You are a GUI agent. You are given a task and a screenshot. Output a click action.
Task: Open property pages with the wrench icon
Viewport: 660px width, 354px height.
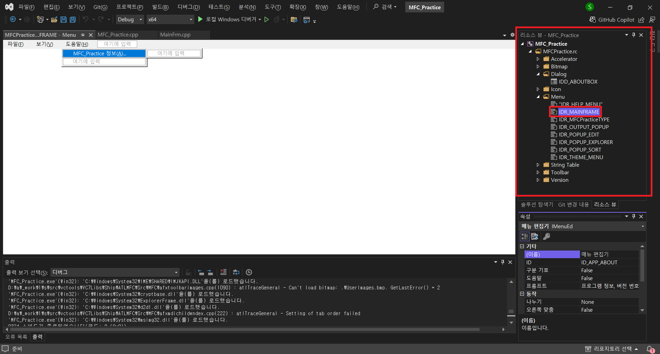coord(547,236)
